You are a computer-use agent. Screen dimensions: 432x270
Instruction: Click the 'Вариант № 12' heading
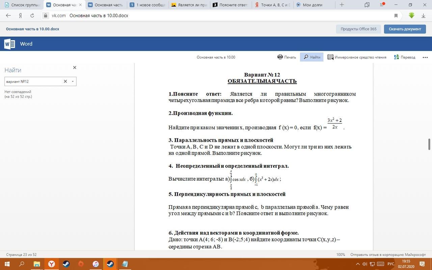click(262, 75)
